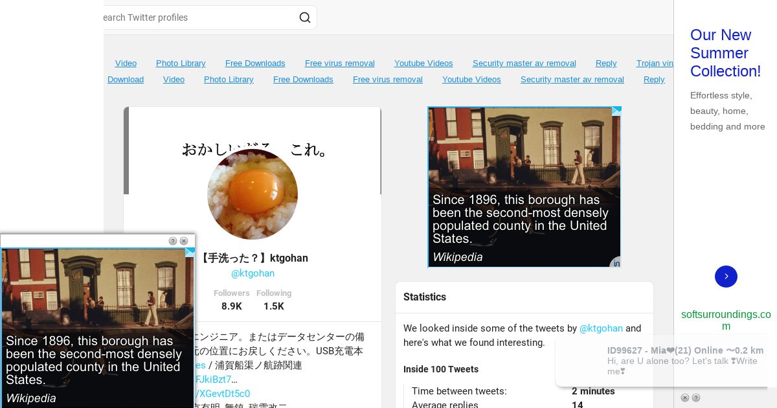Open first-row Free virus removal link
Screen dimensions: 777x408
point(340,63)
